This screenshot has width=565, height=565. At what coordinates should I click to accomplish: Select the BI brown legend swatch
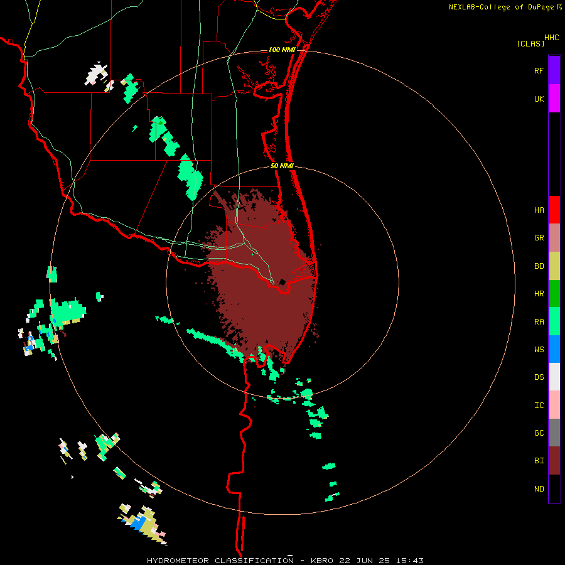[554, 461]
